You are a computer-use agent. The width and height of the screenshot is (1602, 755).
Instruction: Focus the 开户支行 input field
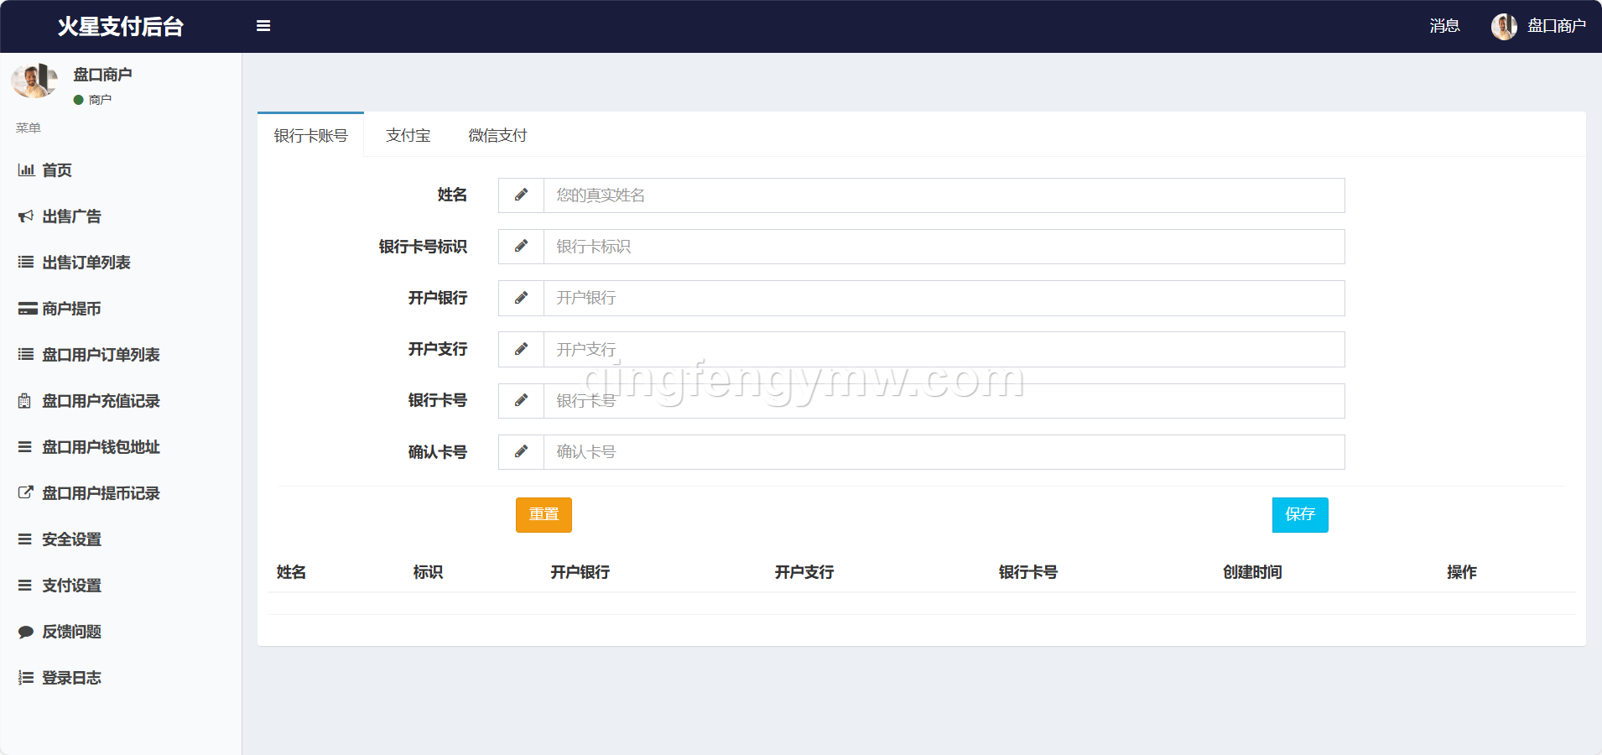click(x=944, y=349)
